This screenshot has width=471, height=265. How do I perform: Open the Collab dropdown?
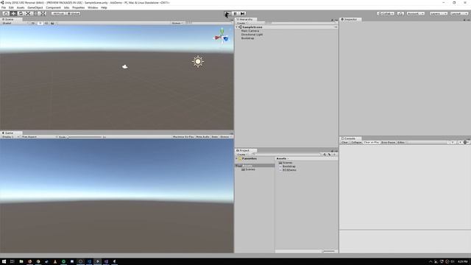(386, 13)
